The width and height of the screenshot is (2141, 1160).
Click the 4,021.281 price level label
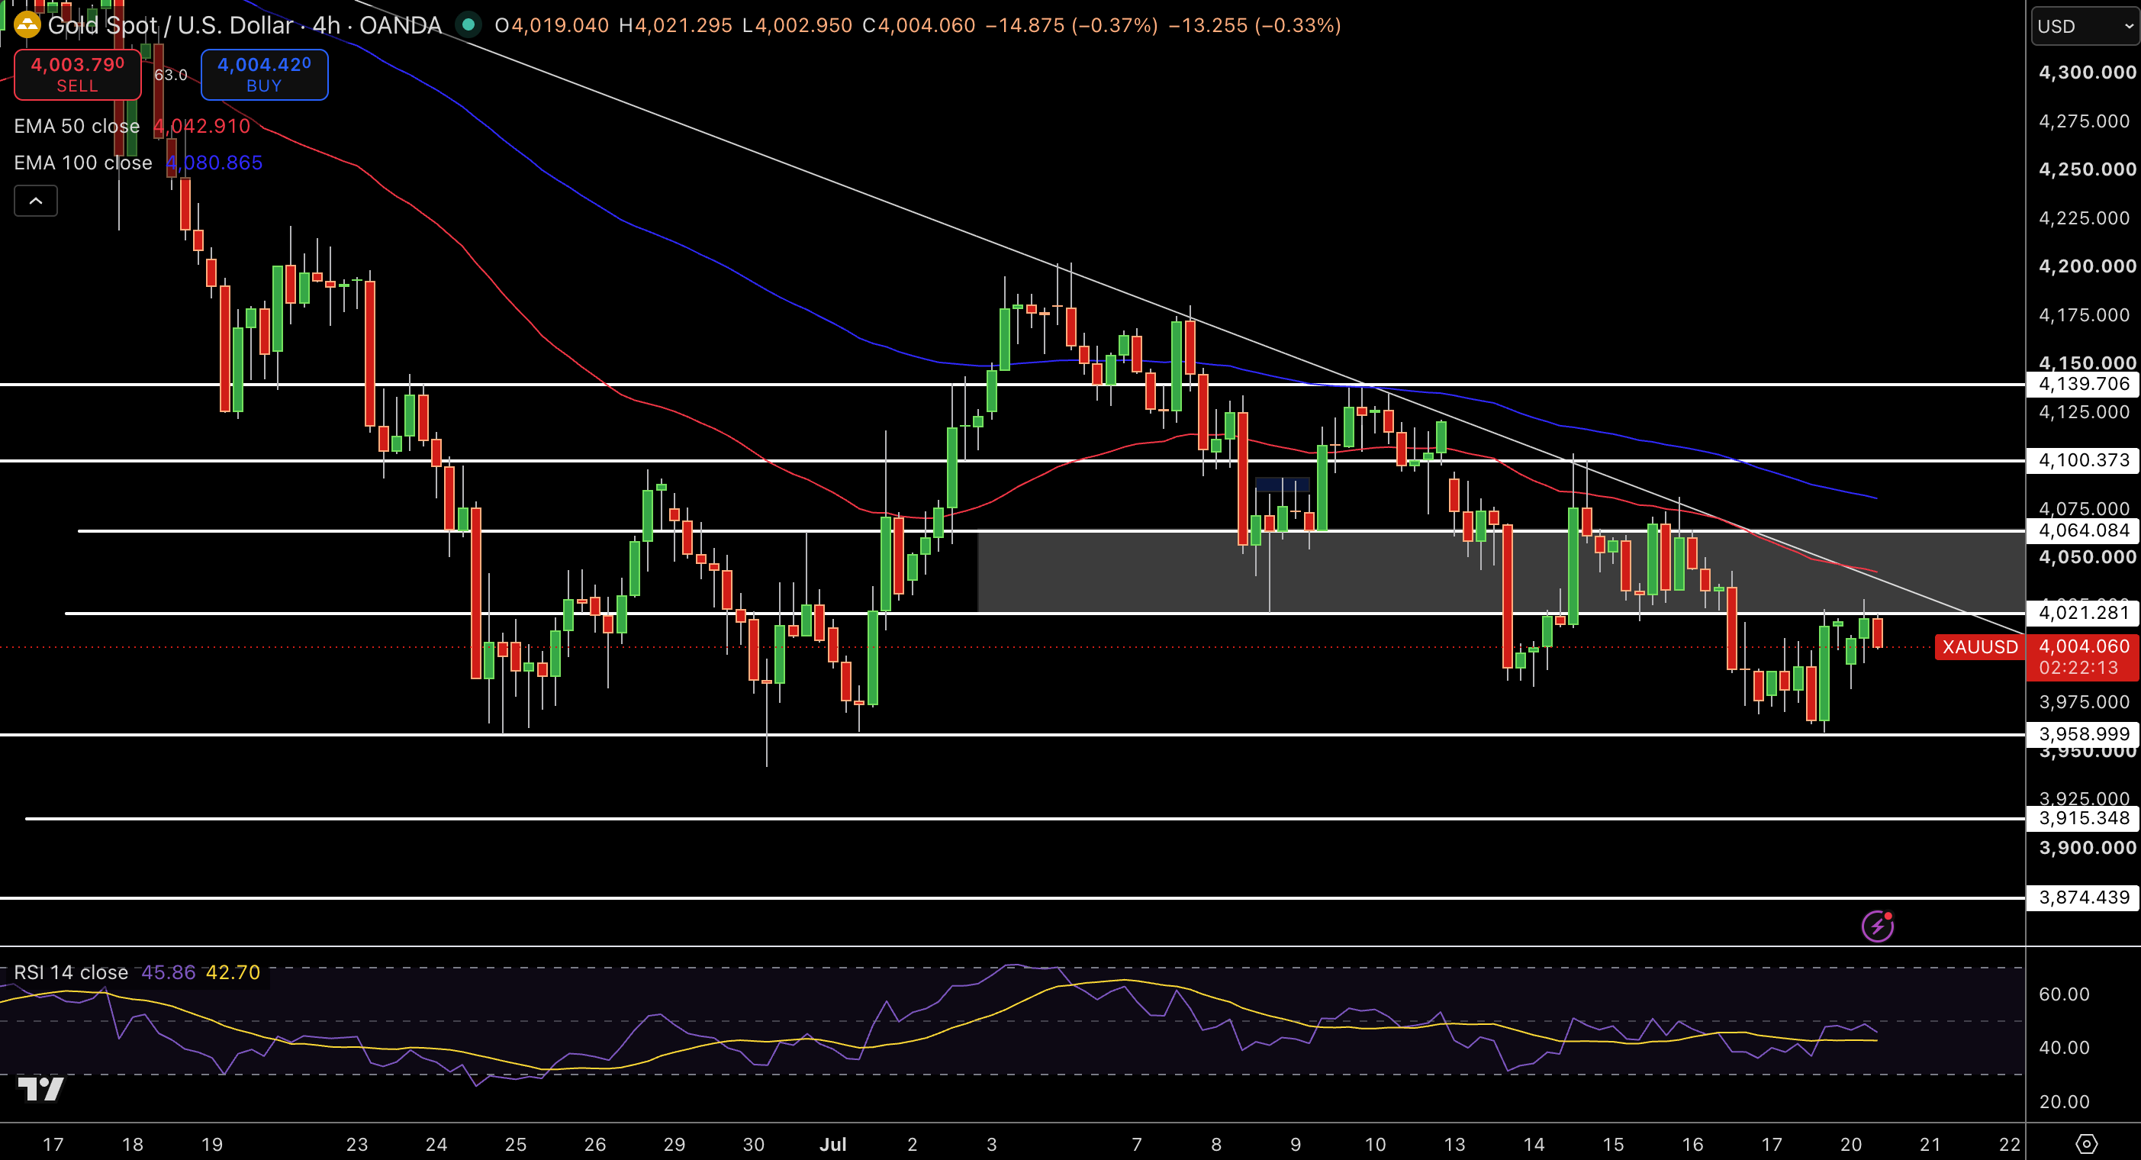[x=2084, y=613]
